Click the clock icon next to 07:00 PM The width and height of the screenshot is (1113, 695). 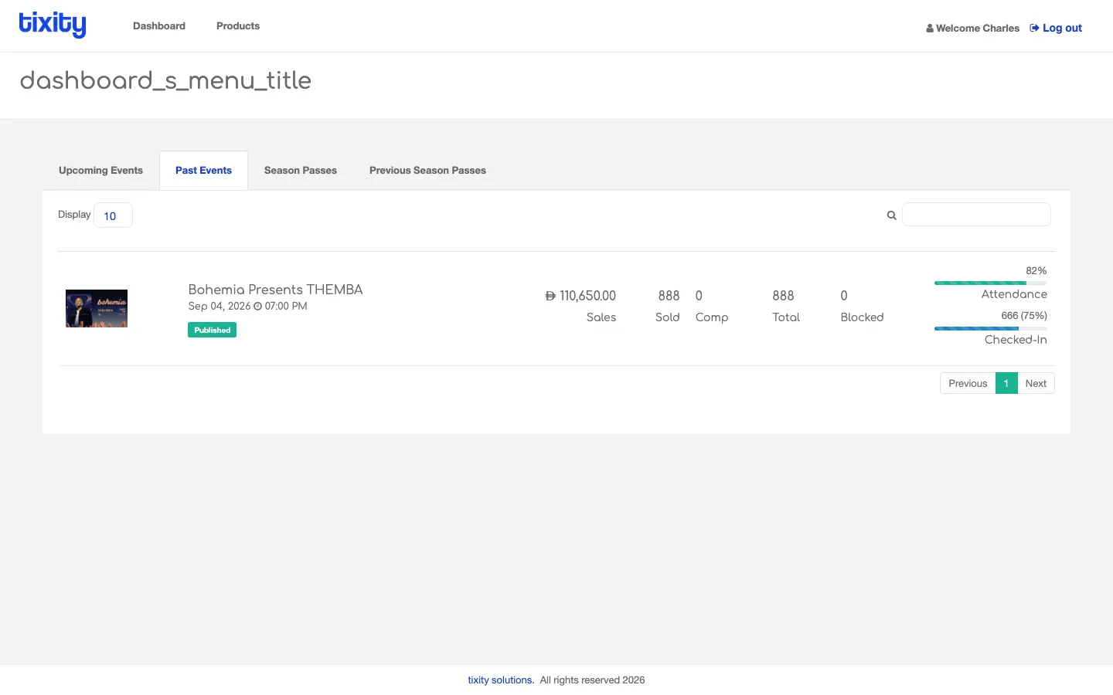click(x=258, y=307)
